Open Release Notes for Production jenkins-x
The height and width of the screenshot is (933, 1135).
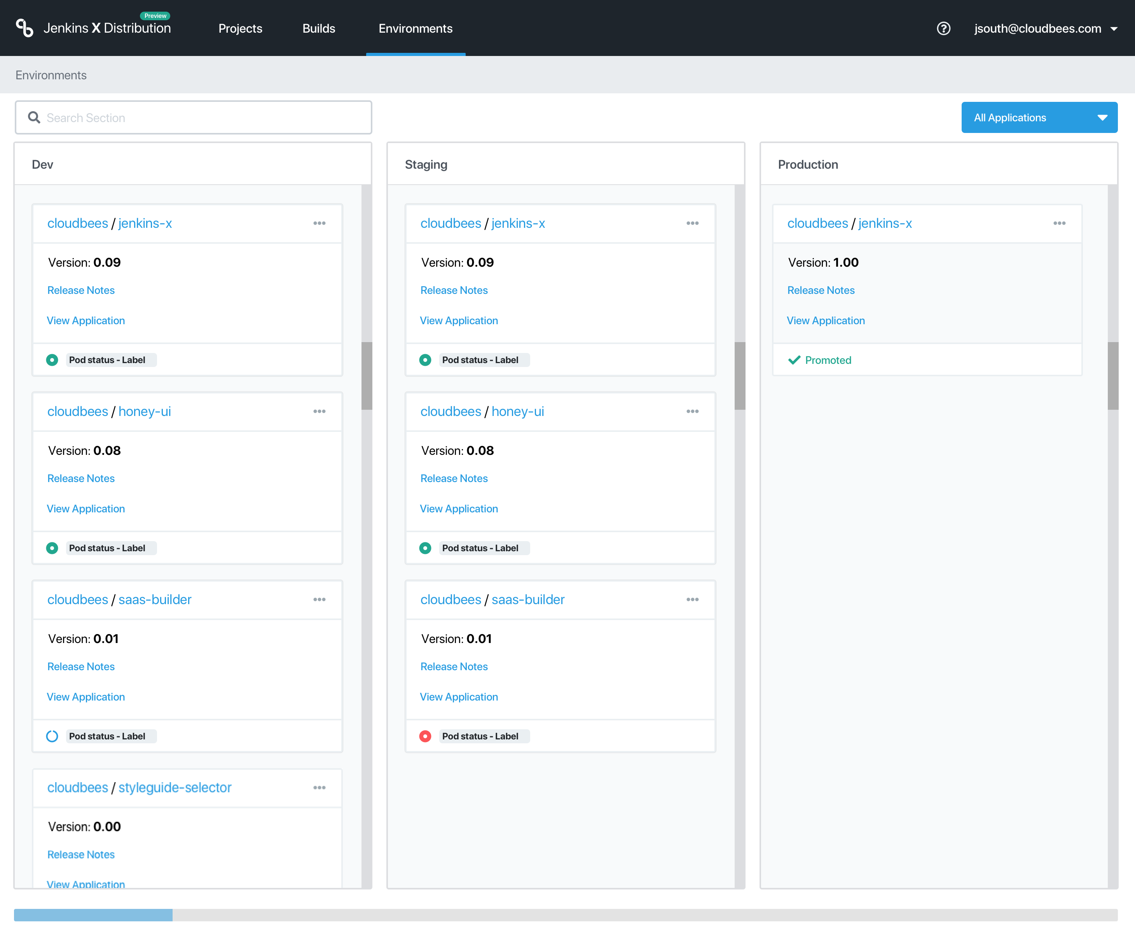pos(821,290)
